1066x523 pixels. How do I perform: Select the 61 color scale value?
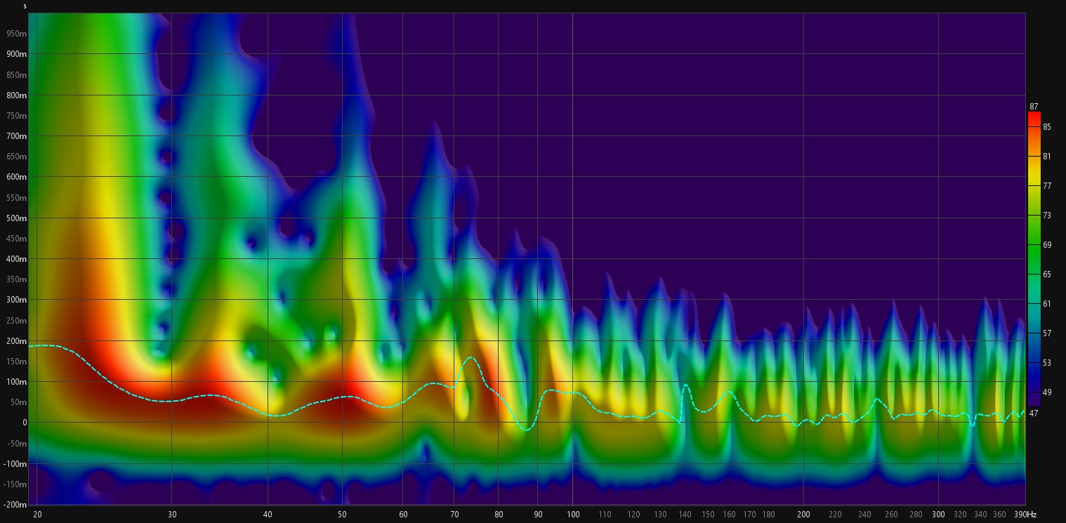click(1047, 304)
